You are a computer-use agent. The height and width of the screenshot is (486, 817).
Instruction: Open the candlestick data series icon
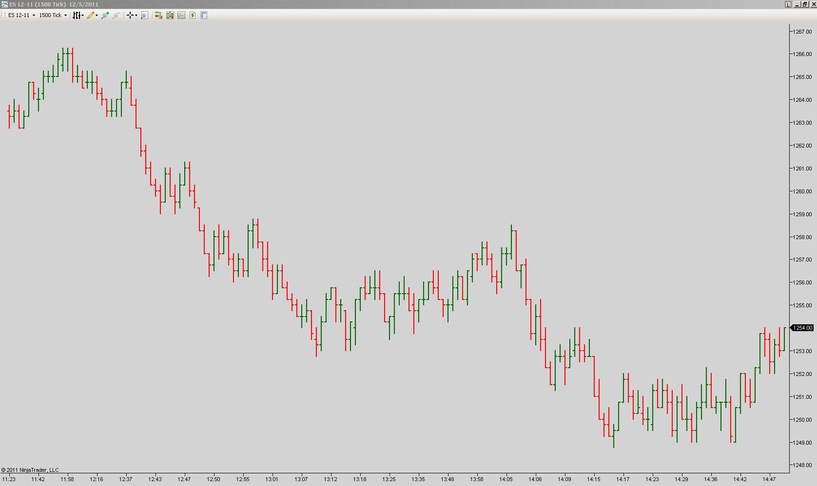pos(170,15)
